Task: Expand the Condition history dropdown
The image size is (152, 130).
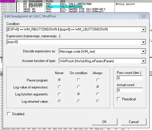Action: (143, 29)
